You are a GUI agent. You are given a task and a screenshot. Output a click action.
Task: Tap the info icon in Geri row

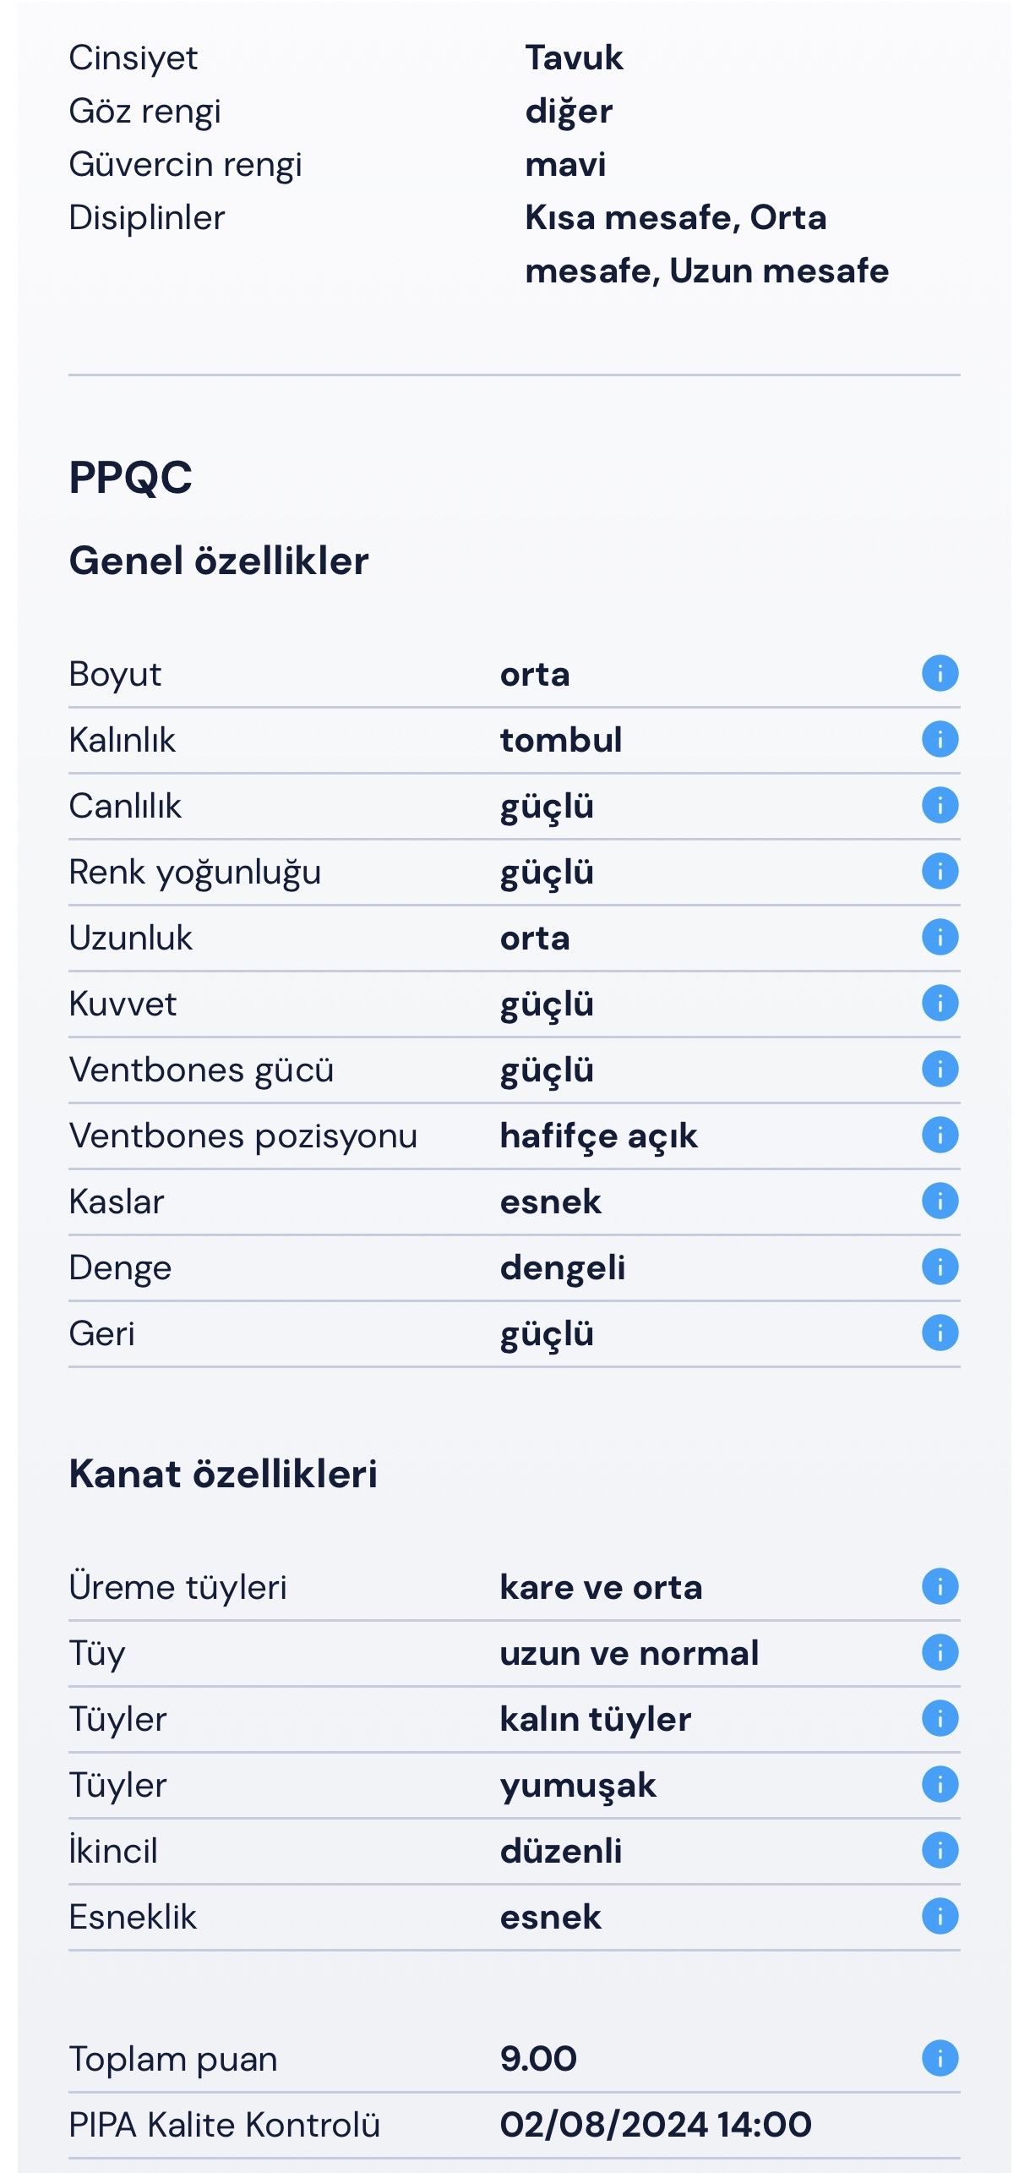pyautogui.click(x=939, y=1333)
